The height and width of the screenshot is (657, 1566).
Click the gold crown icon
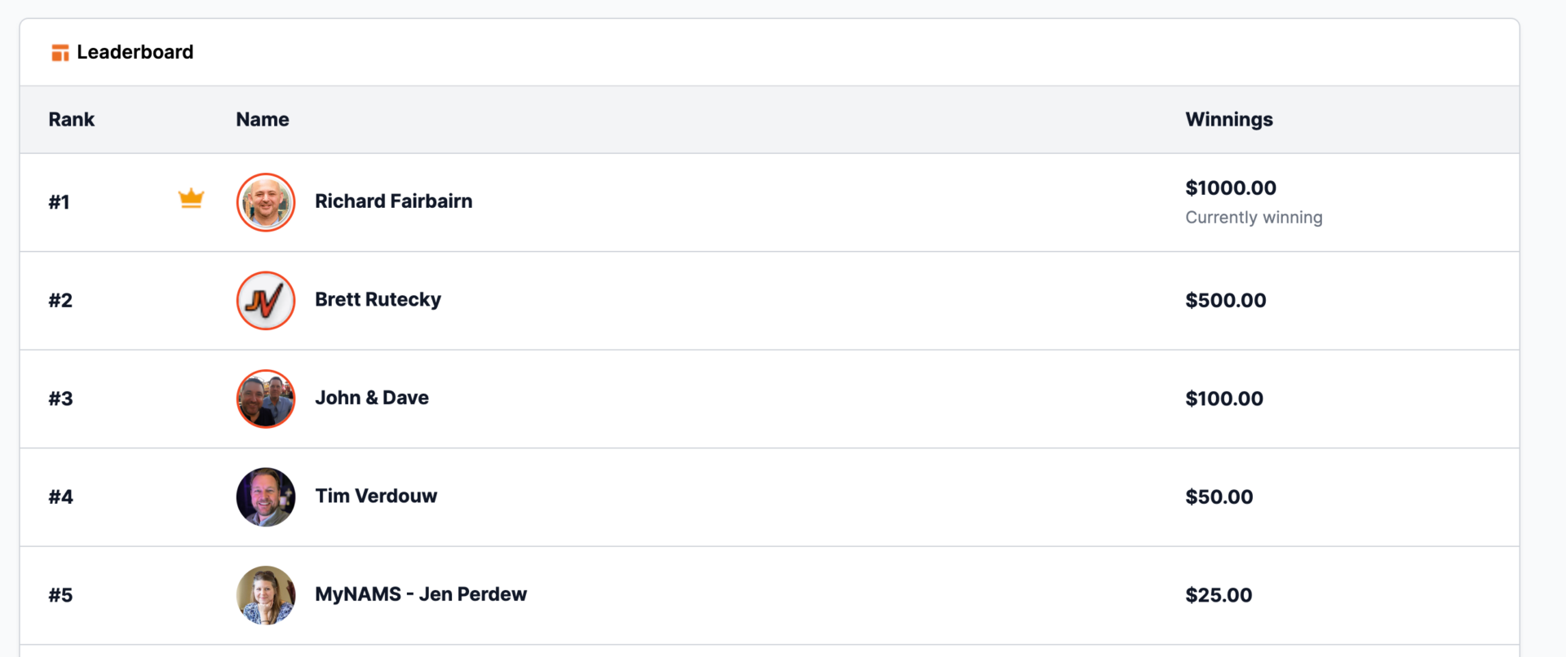click(191, 199)
